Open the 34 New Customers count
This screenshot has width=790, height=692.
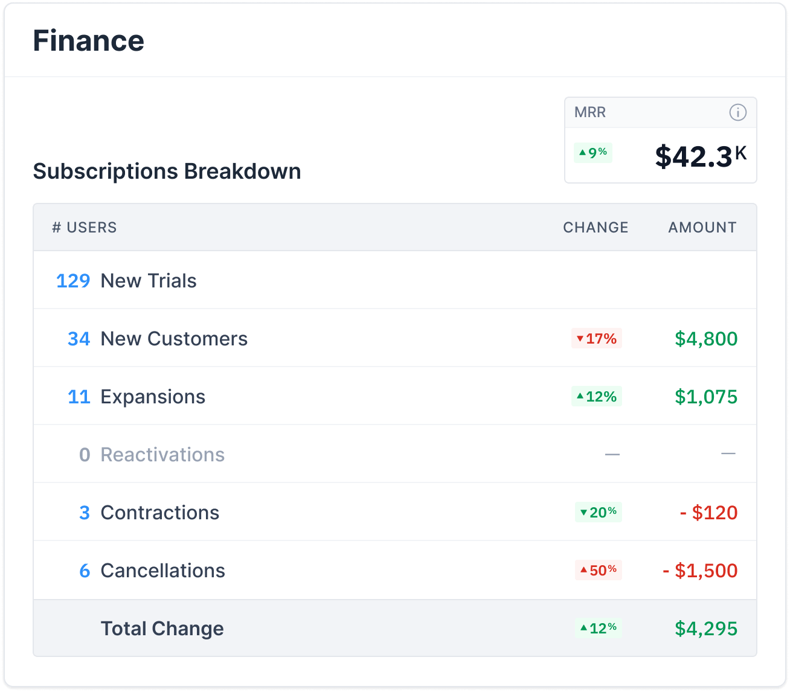[x=79, y=339]
